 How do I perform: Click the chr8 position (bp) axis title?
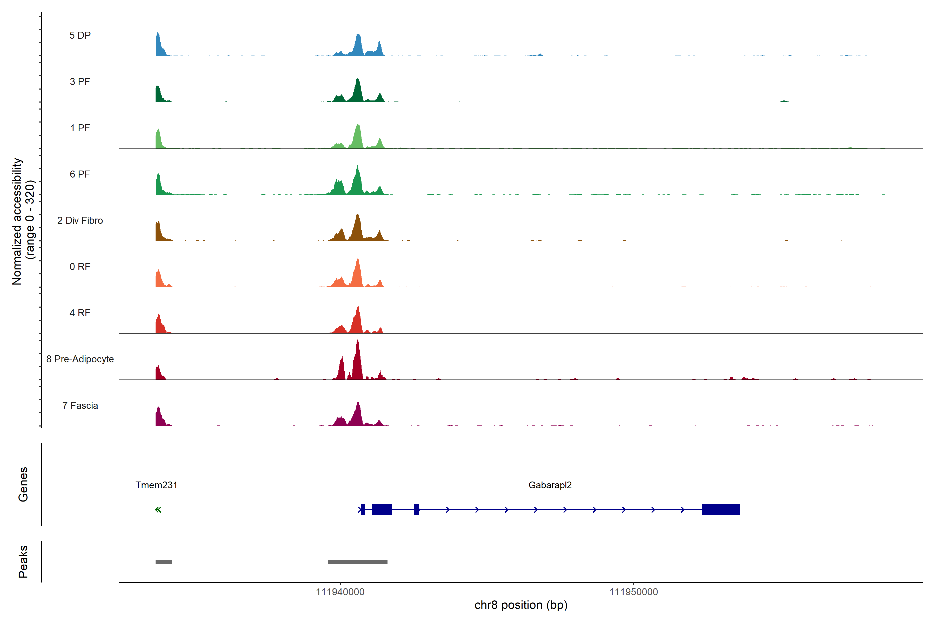(x=521, y=605)
